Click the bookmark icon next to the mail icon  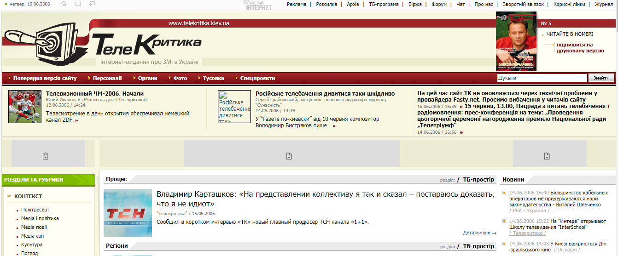point(92,4)
